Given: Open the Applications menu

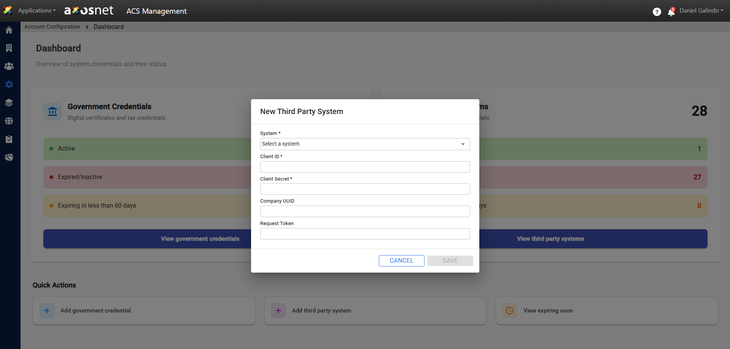Looking at the screenshot, I should coord(37,11).
